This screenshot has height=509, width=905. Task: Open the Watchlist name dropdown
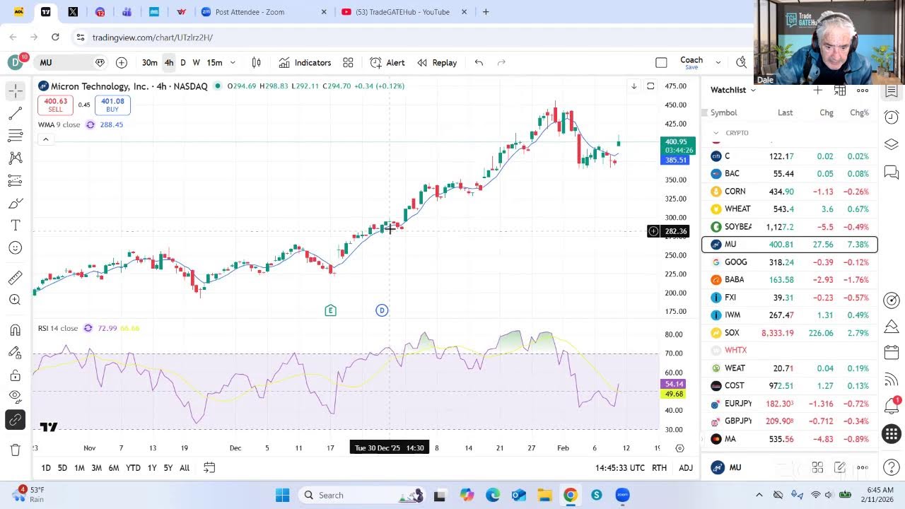pos(733,90)
